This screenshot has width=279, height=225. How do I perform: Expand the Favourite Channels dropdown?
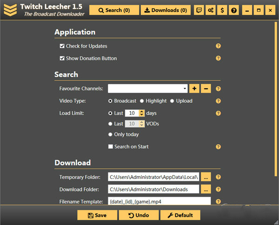[185, 89]
